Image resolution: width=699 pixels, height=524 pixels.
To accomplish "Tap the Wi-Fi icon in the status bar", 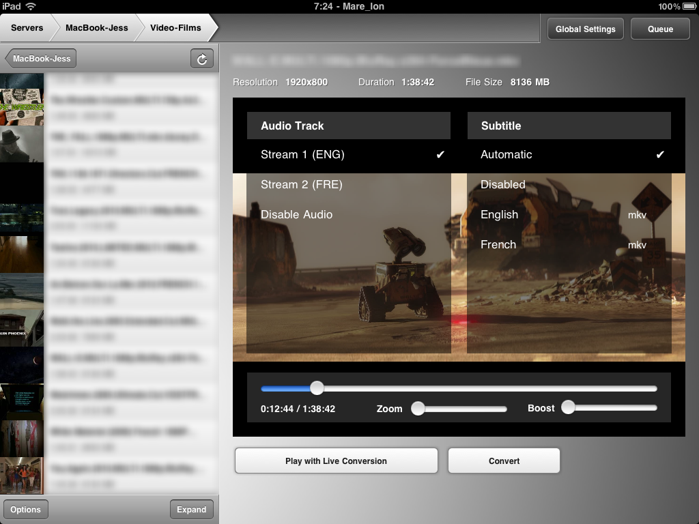I will click(31, 6).
